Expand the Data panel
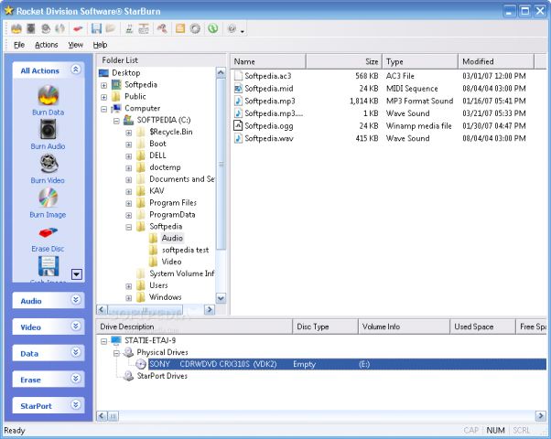551x439 pixels. click(76, 352)
